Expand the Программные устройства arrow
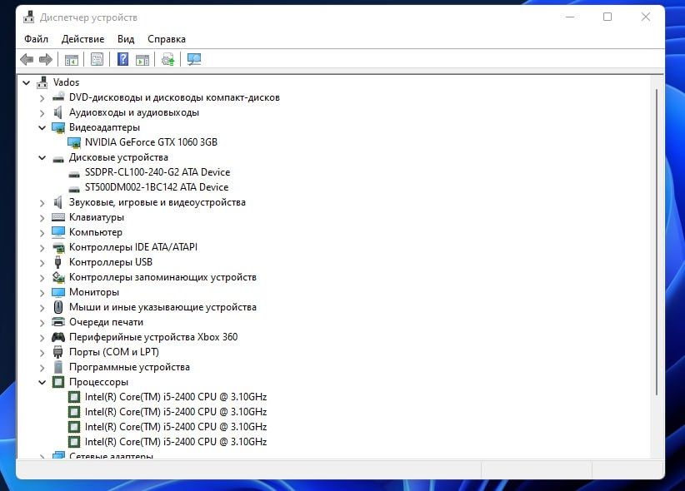The width and height of the screenshot is (685, 491). click(x=42, y=368)
